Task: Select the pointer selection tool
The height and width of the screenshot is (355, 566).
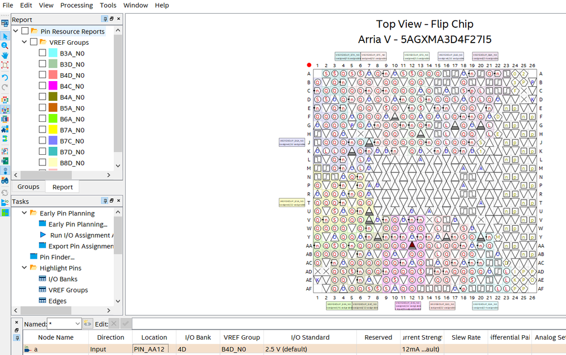Action: [5, 36]
